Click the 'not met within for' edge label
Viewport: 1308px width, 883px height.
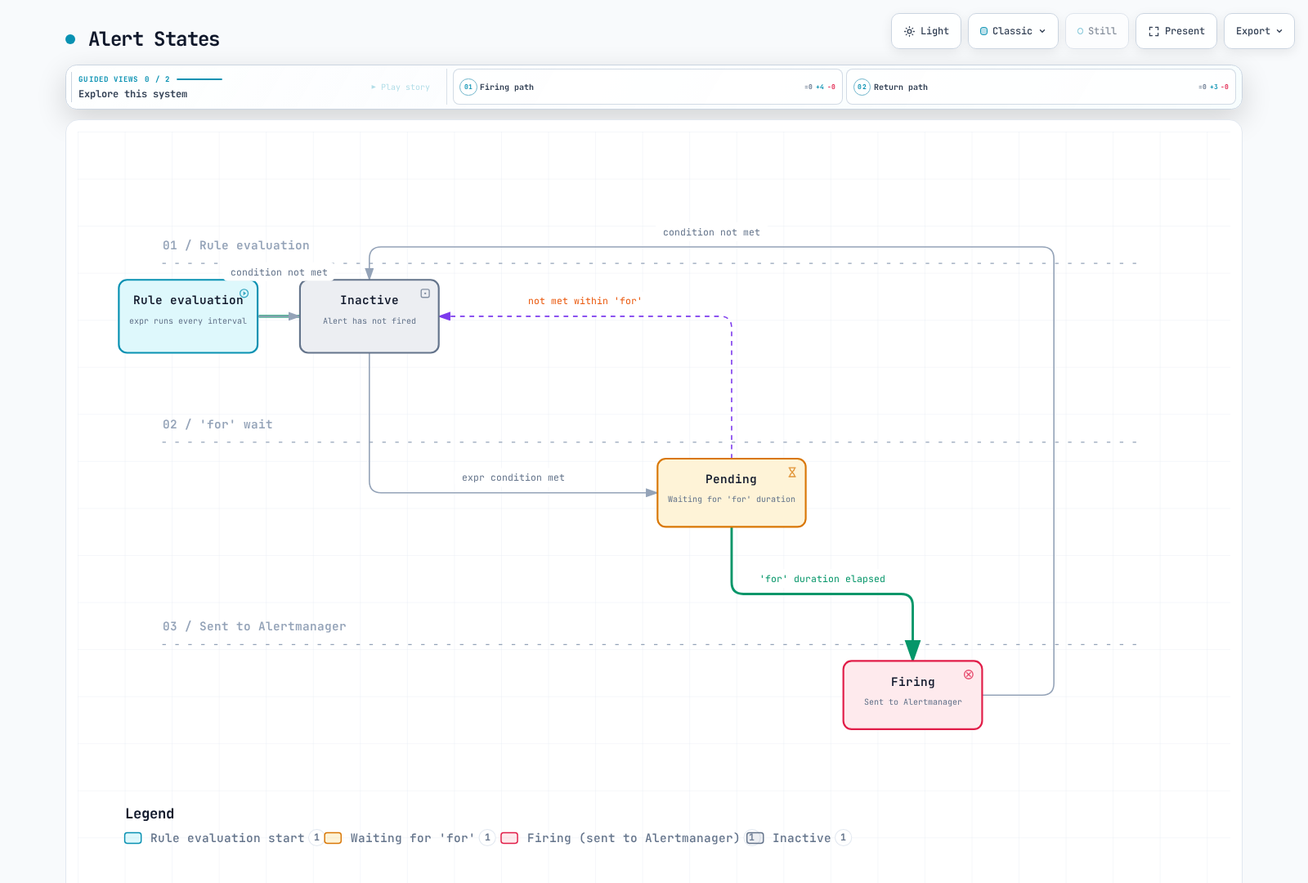(x=585, y=301)
